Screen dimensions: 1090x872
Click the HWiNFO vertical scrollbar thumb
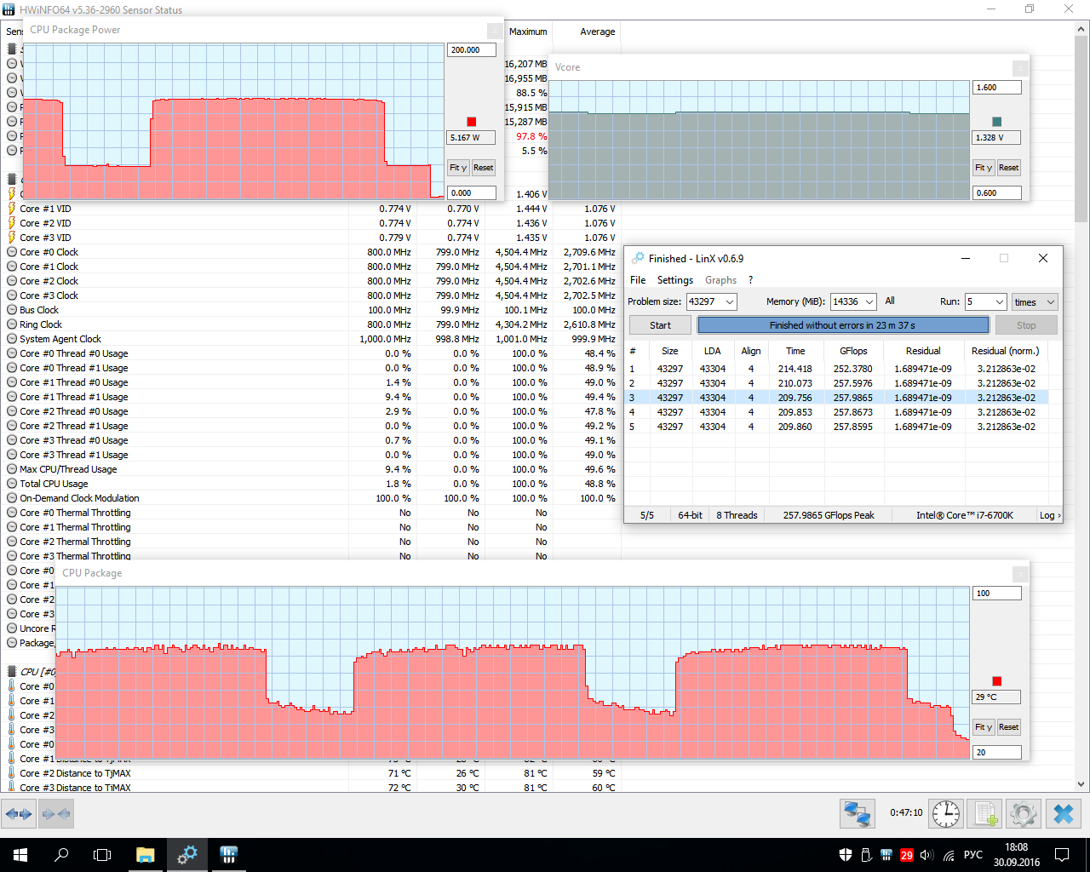(x=1081, y=128)
